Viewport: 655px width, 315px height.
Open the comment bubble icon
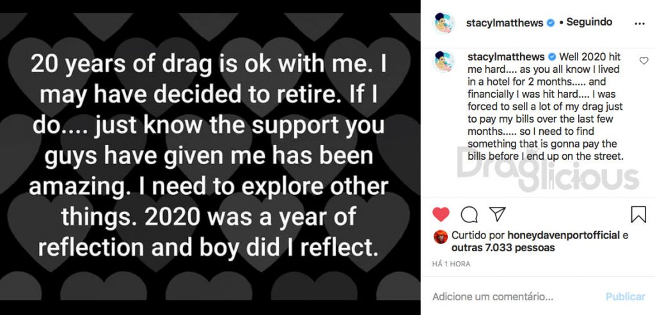click(469, 215)
